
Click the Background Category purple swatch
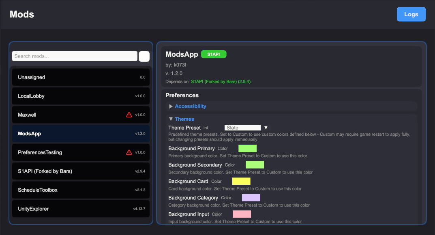point(251,197)
